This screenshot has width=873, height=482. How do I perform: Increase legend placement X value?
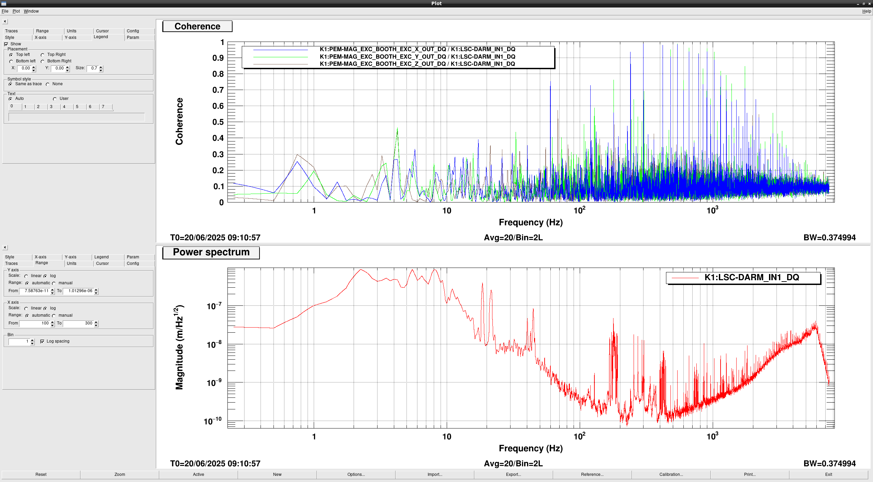tap(34, 67)
